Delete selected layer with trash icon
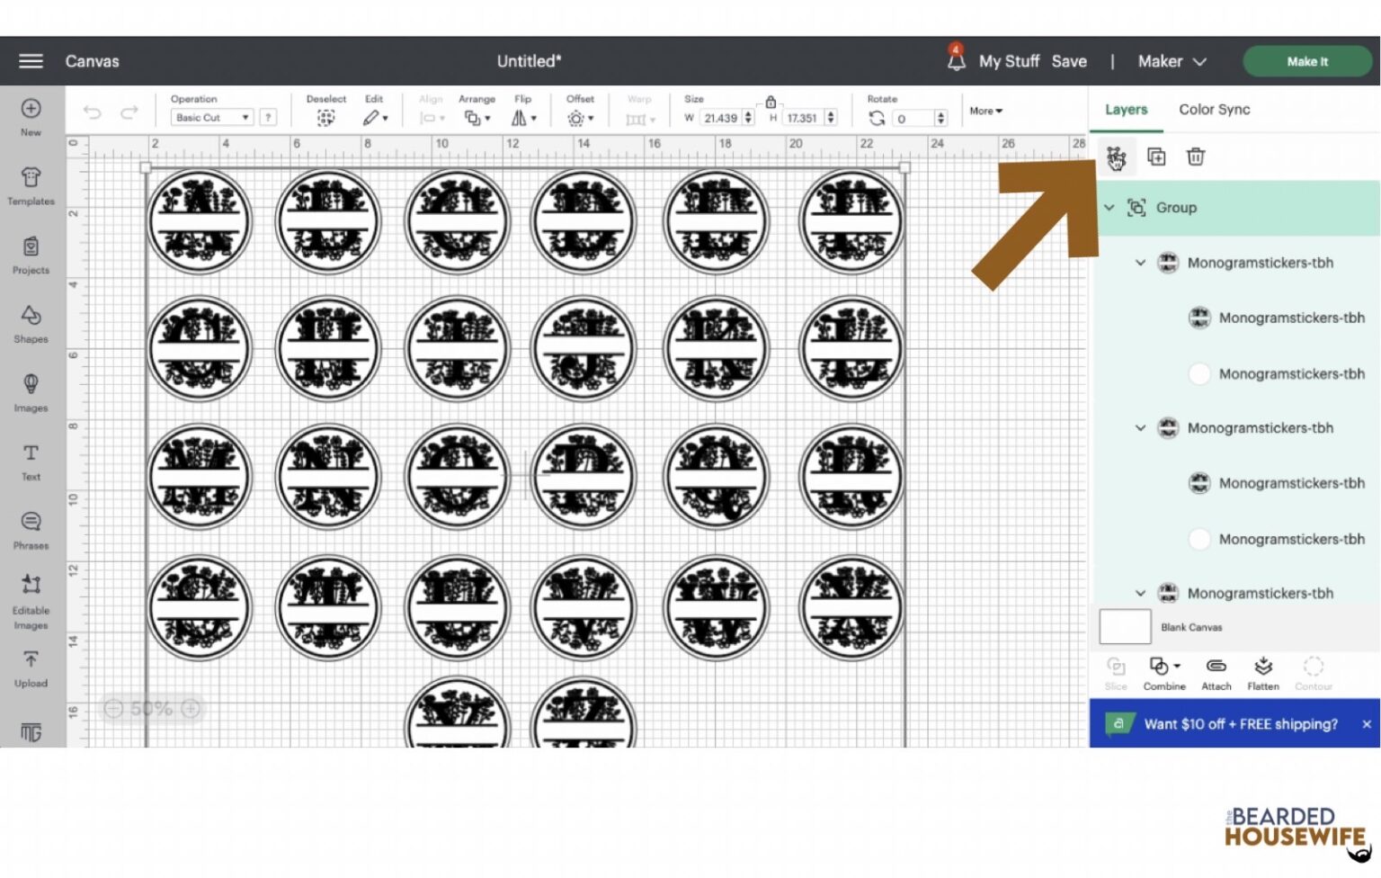 [x=1195, y=157]
